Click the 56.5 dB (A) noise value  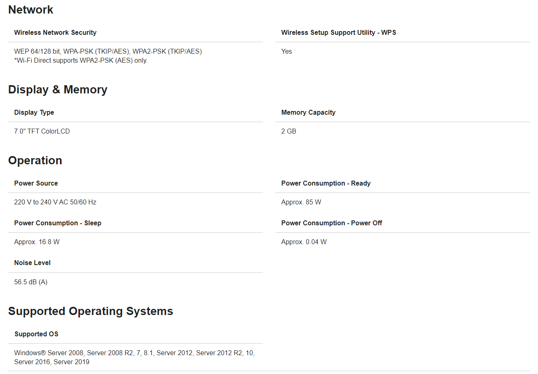[31, 282]
